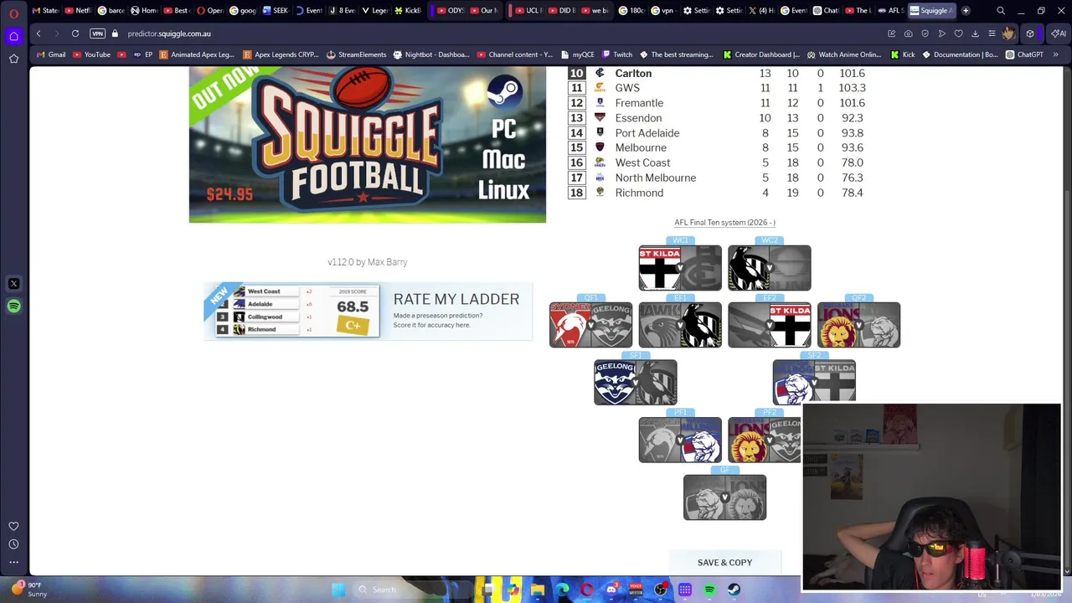This screenshot has height=603, width=1072.
Task: Open the ChatGPT bookmark
Action: pos(1024,54)
